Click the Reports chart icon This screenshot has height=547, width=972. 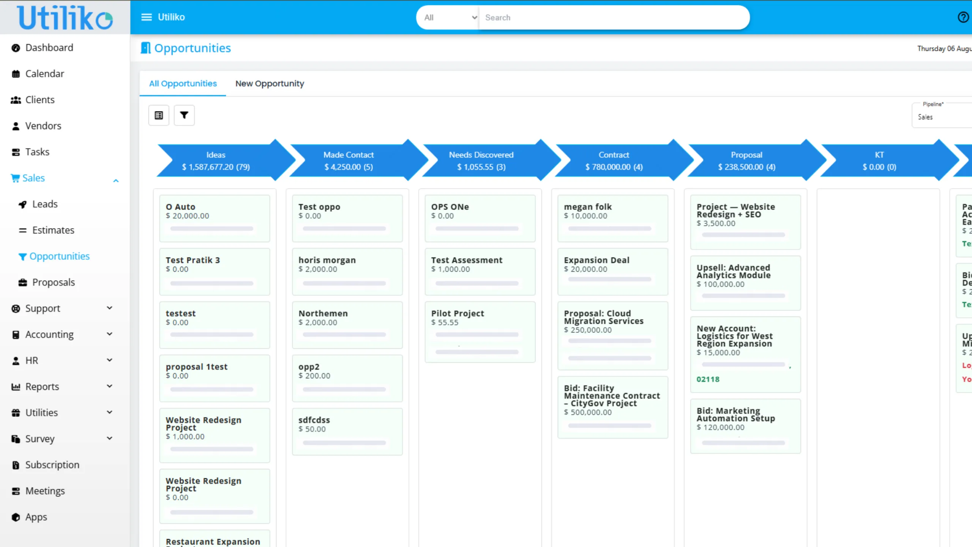click(16, 387)
